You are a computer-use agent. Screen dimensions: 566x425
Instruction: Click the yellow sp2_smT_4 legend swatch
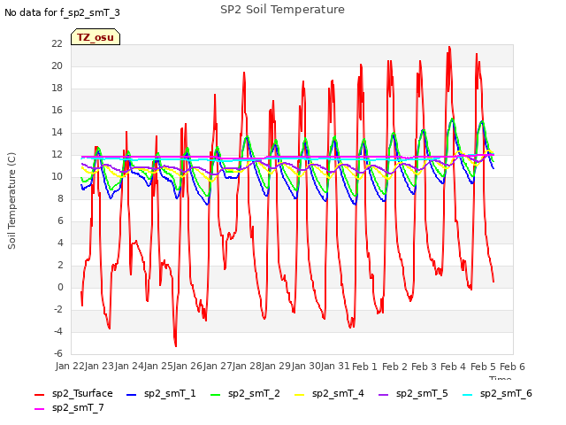click(x=299, y=395)
